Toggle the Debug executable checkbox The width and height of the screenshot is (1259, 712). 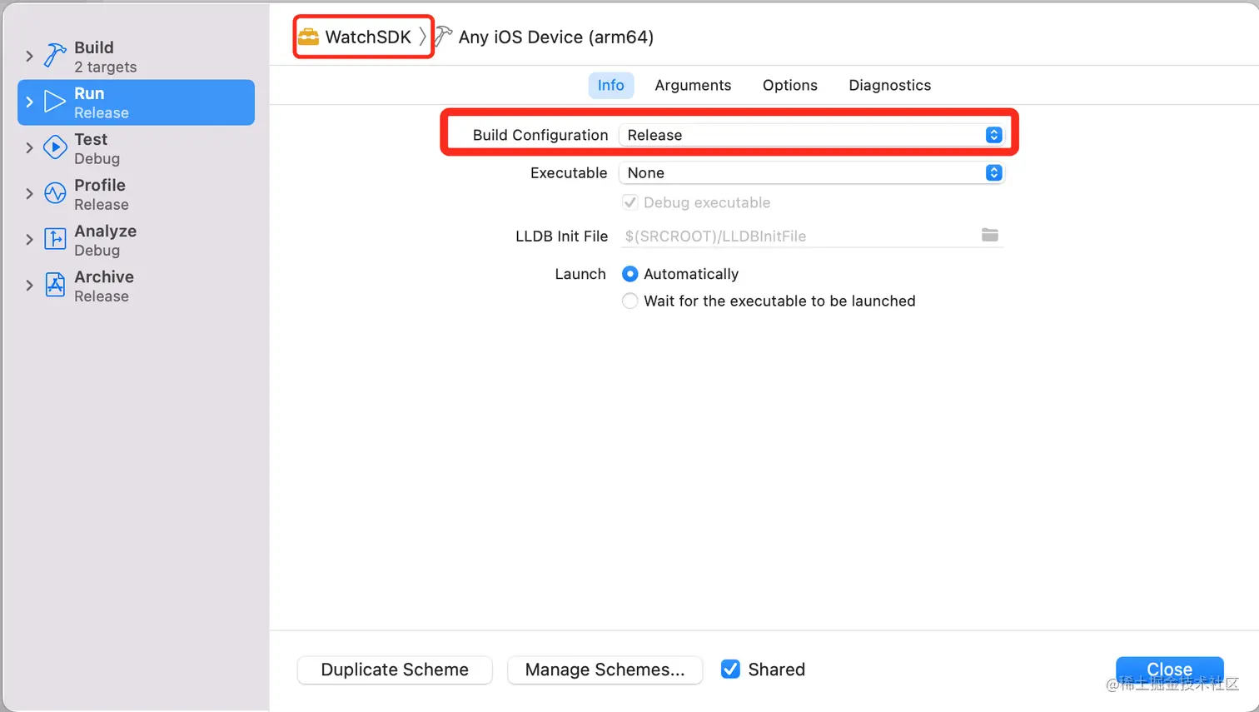point(630,202)
